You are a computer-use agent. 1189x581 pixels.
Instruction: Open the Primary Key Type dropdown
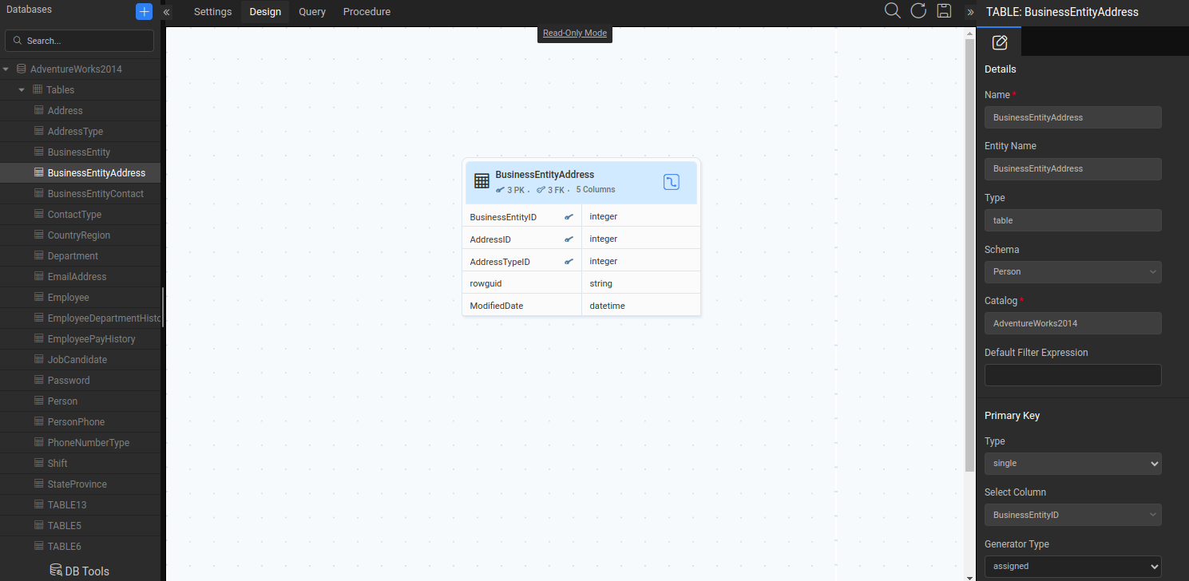[1072, 463]
